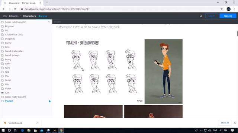Open the Vincent full-body color illustration

[164, 71]
